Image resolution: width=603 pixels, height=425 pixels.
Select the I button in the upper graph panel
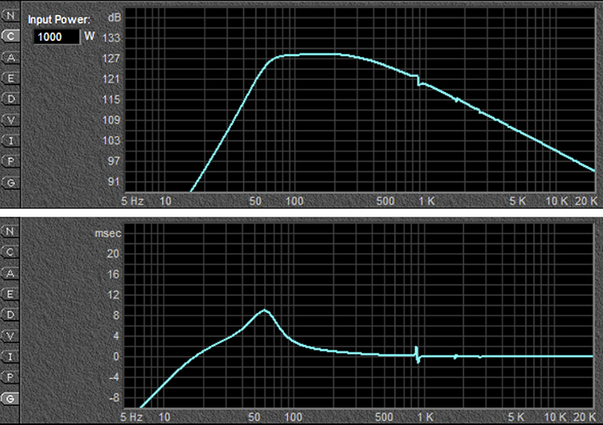10,141
